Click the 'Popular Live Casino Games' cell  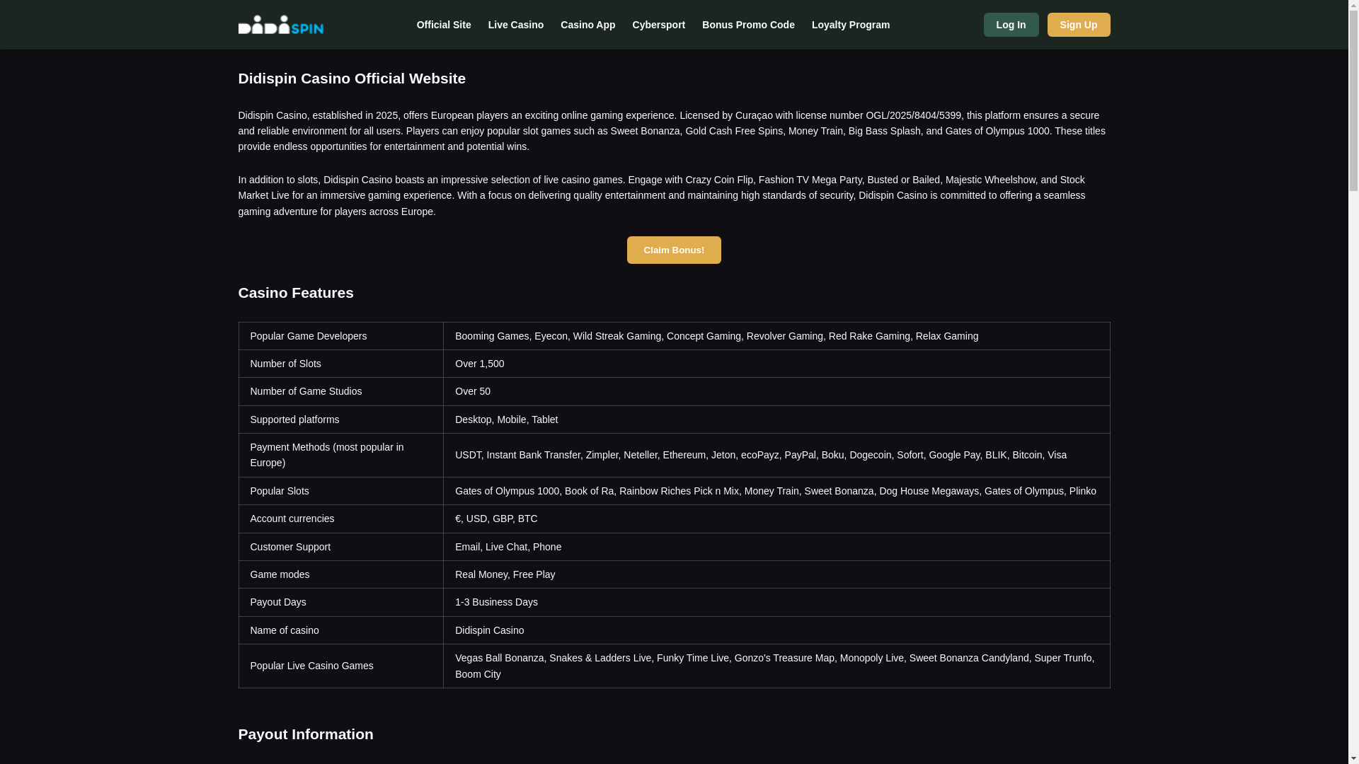tap(341, 666)
